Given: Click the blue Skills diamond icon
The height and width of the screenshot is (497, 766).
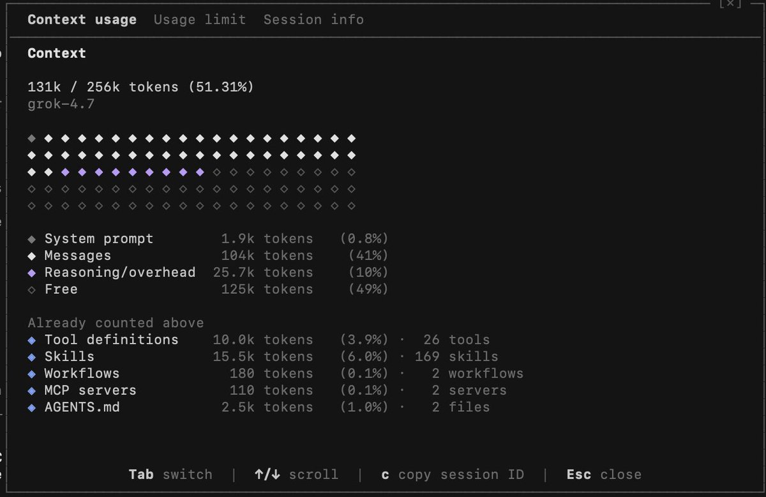Looking at the screenshot, I should [32, 357].
